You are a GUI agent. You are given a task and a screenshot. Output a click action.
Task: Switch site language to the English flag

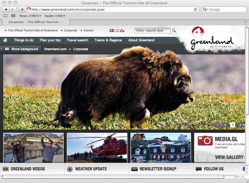point(117,30)
